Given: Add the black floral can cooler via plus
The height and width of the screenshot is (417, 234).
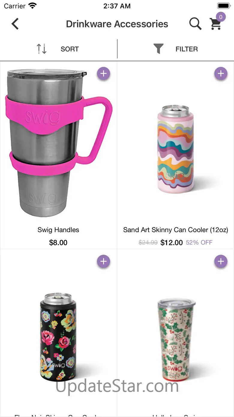Looking at the screenshot, I should point(103,262).
